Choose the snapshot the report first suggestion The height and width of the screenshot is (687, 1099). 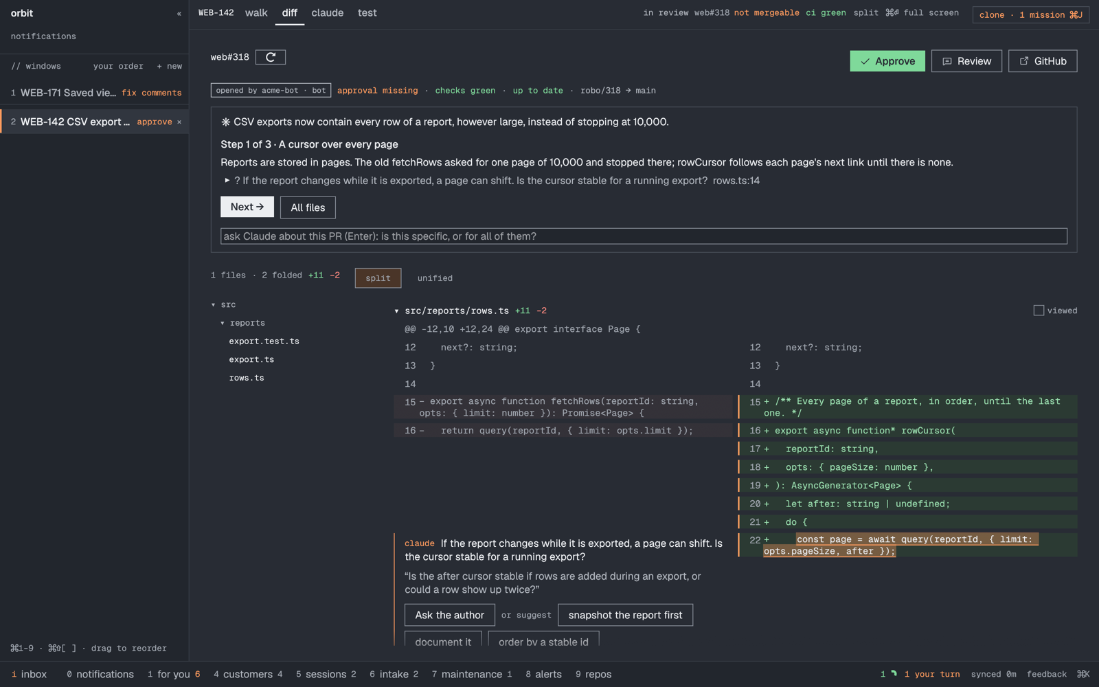pos(626,615)
